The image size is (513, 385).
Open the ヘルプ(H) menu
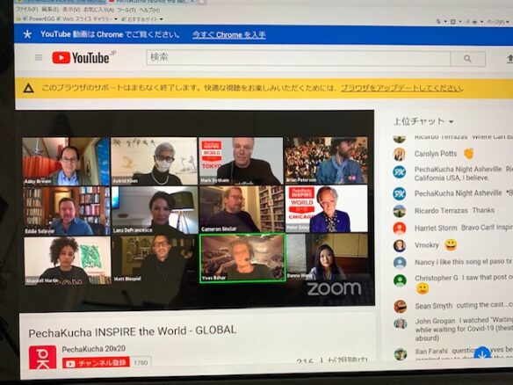pyautogui.click(x=149, y=10)
